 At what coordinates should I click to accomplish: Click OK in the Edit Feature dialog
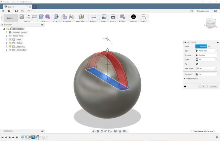click(203, 86)
